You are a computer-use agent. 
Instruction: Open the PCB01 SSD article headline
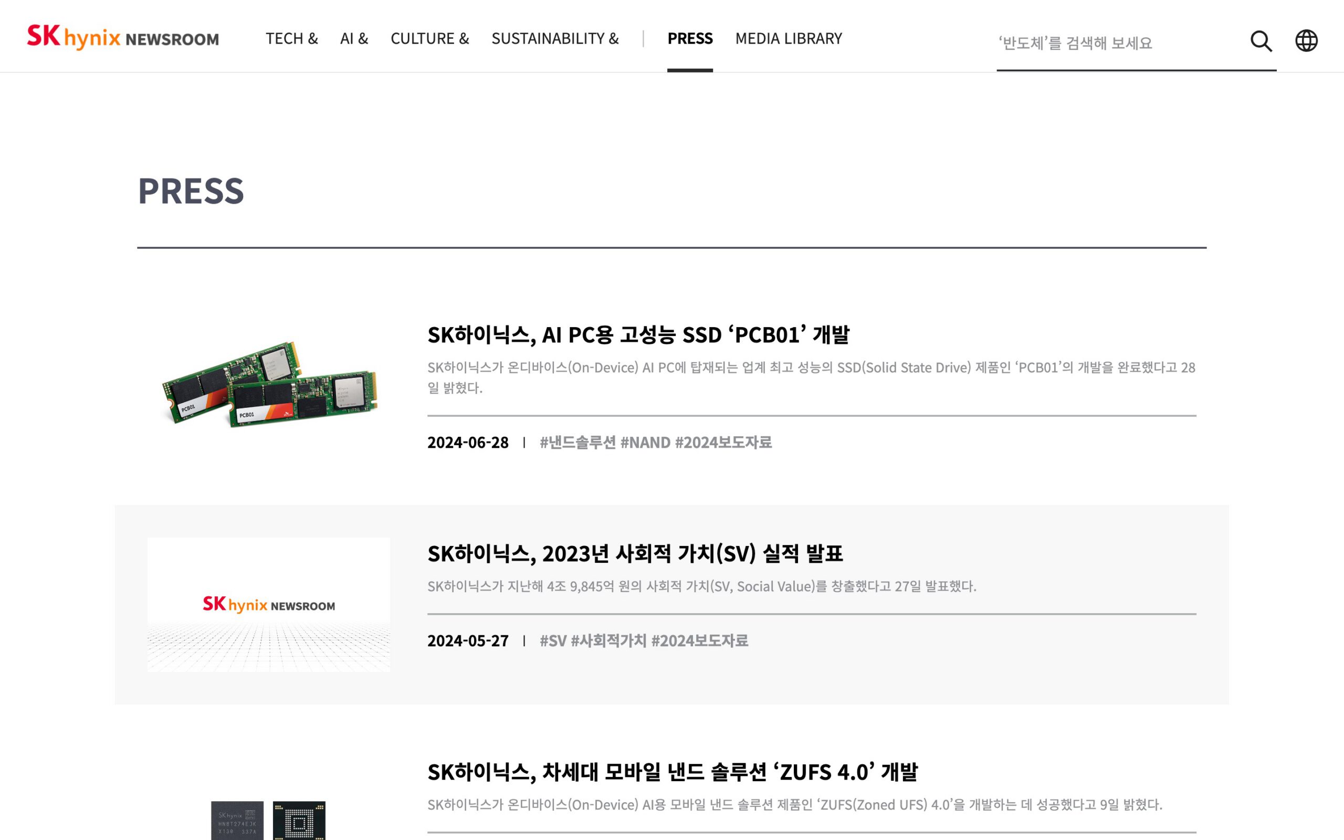tap(638, 334)
